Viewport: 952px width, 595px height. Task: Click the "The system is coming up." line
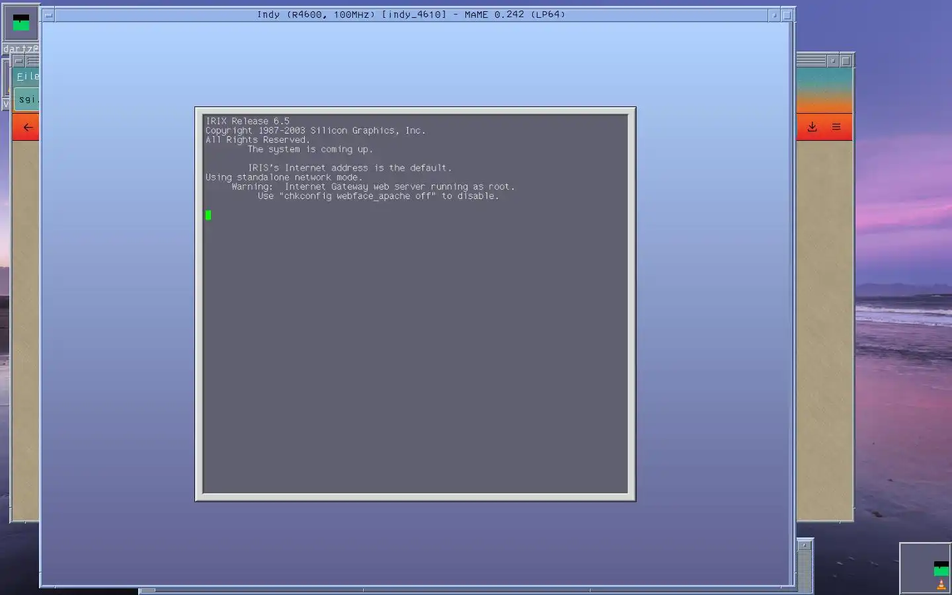tap(310, 149)
